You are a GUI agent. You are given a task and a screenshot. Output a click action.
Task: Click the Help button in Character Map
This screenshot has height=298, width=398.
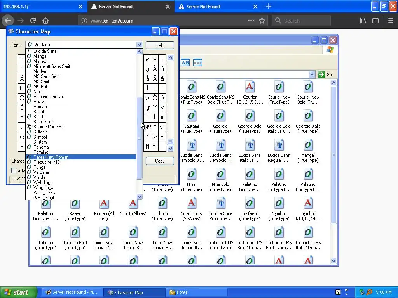(x=160, y=45)
